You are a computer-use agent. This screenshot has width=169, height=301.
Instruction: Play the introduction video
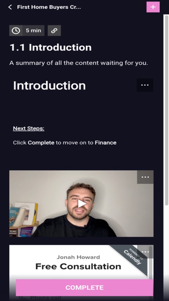point(82,203)
